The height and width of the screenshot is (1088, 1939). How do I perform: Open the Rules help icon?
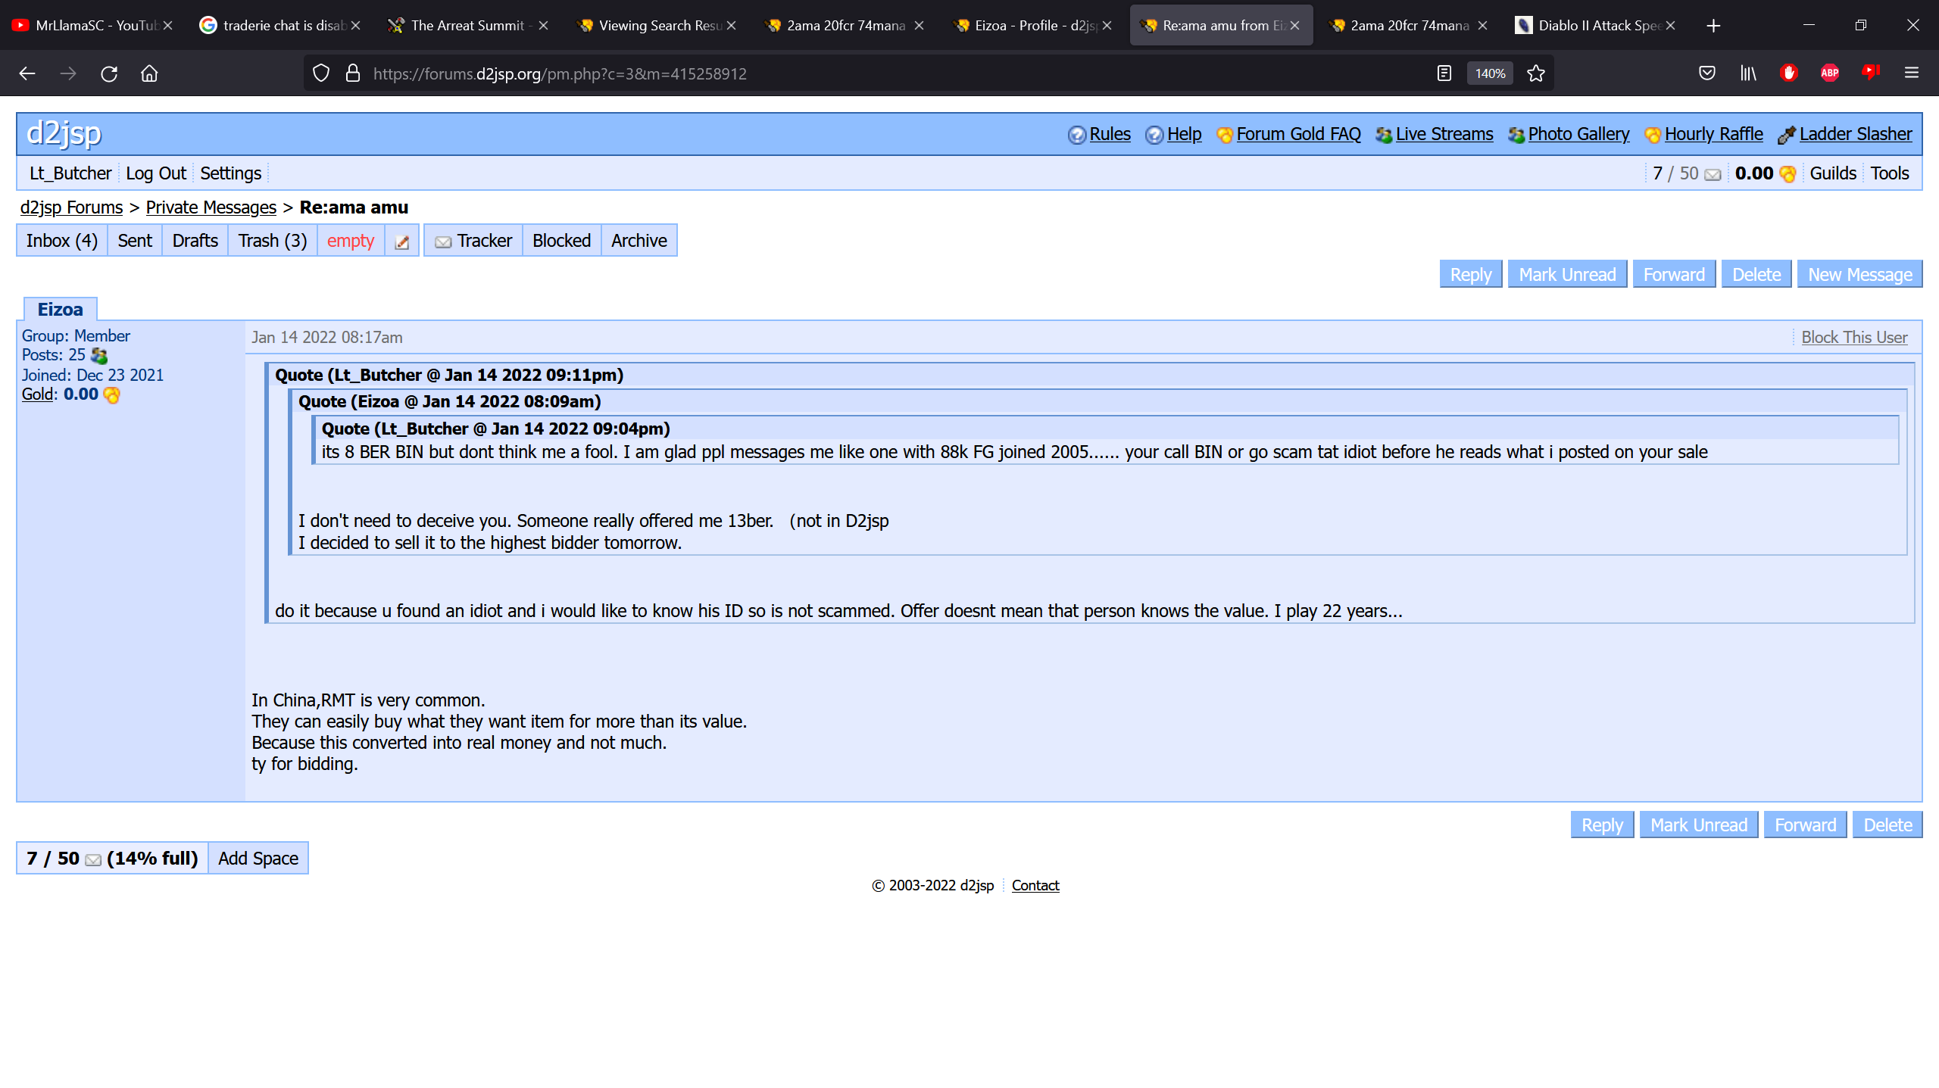(x=1076, y=134)
